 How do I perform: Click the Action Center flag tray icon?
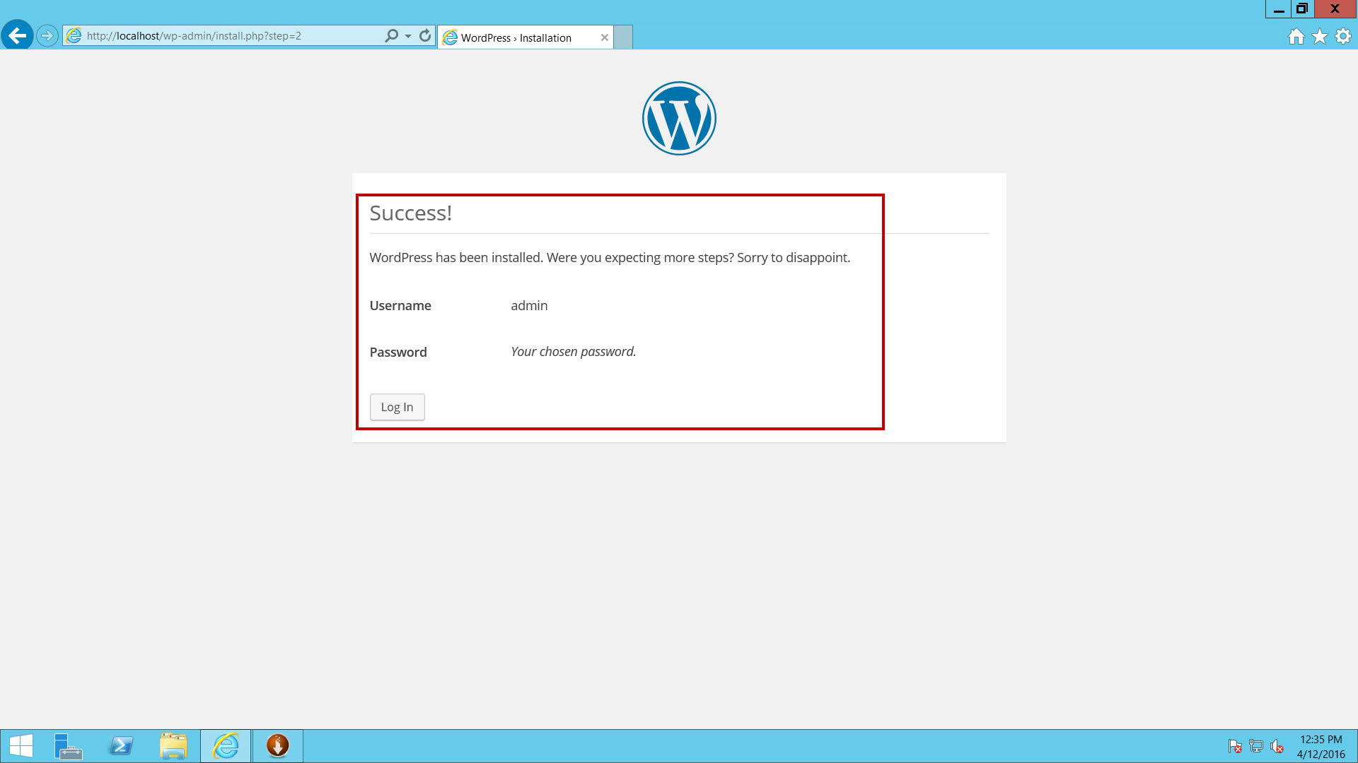tap(1235, 746)
